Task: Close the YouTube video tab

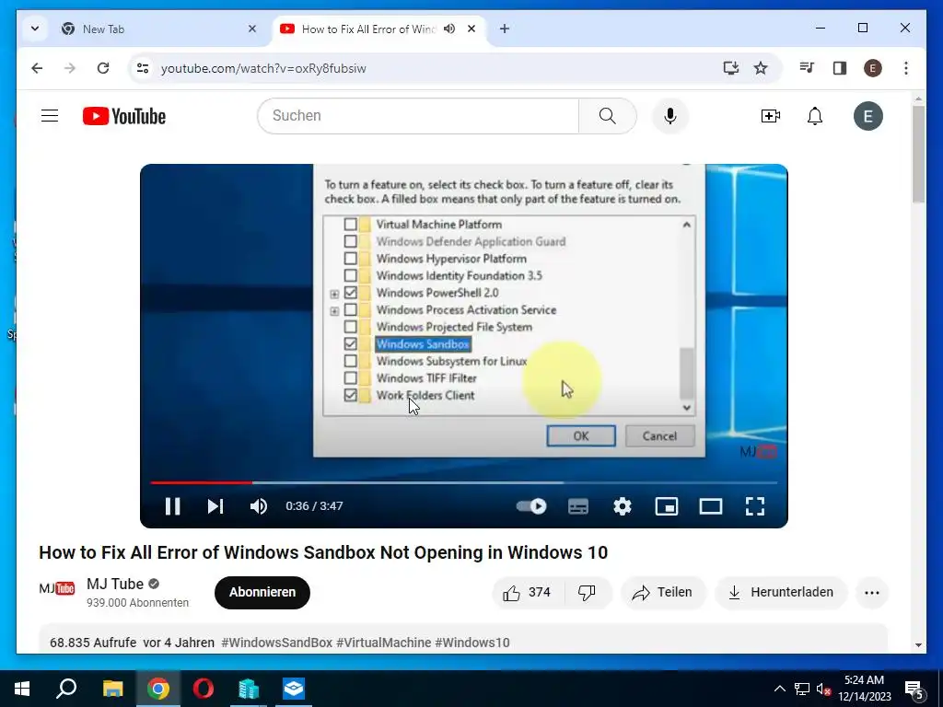Action: pyautogui.click(x=471, y=29)
